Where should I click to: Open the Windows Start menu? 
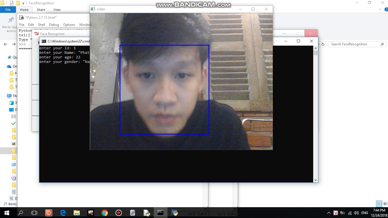pyautogui.click(x=7, y=213)
